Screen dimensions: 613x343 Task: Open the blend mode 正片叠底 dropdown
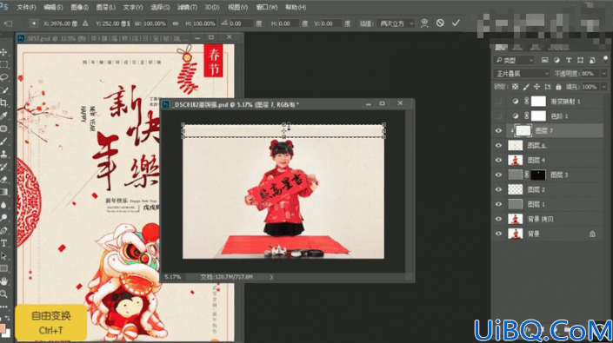(522, 73)
